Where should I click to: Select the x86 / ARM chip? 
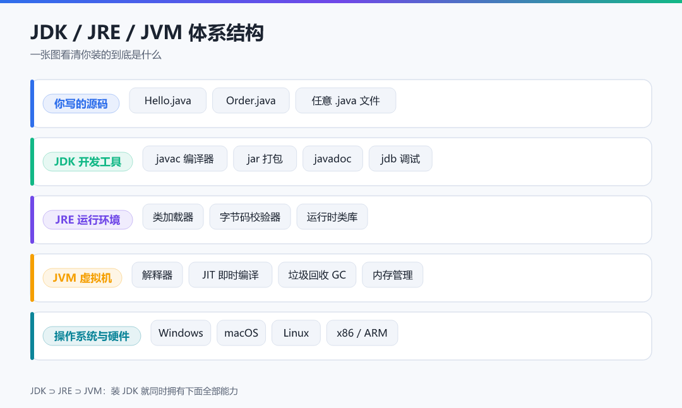362,333
